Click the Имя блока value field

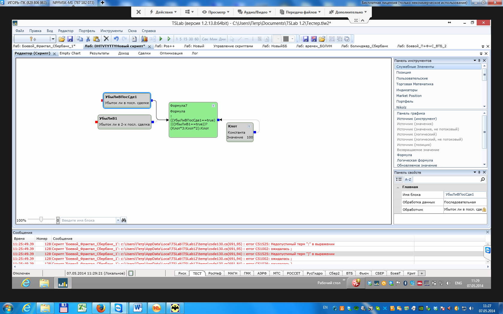[464, 195]
